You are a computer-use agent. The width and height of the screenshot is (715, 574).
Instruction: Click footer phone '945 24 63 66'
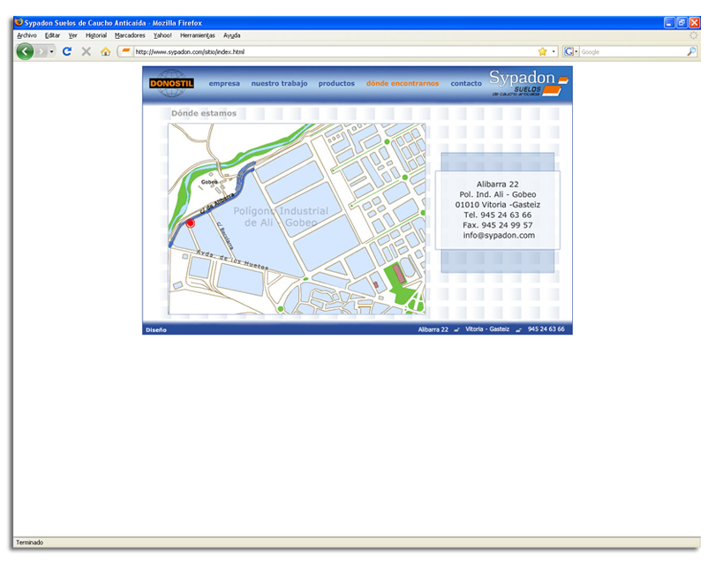point(546,329)
